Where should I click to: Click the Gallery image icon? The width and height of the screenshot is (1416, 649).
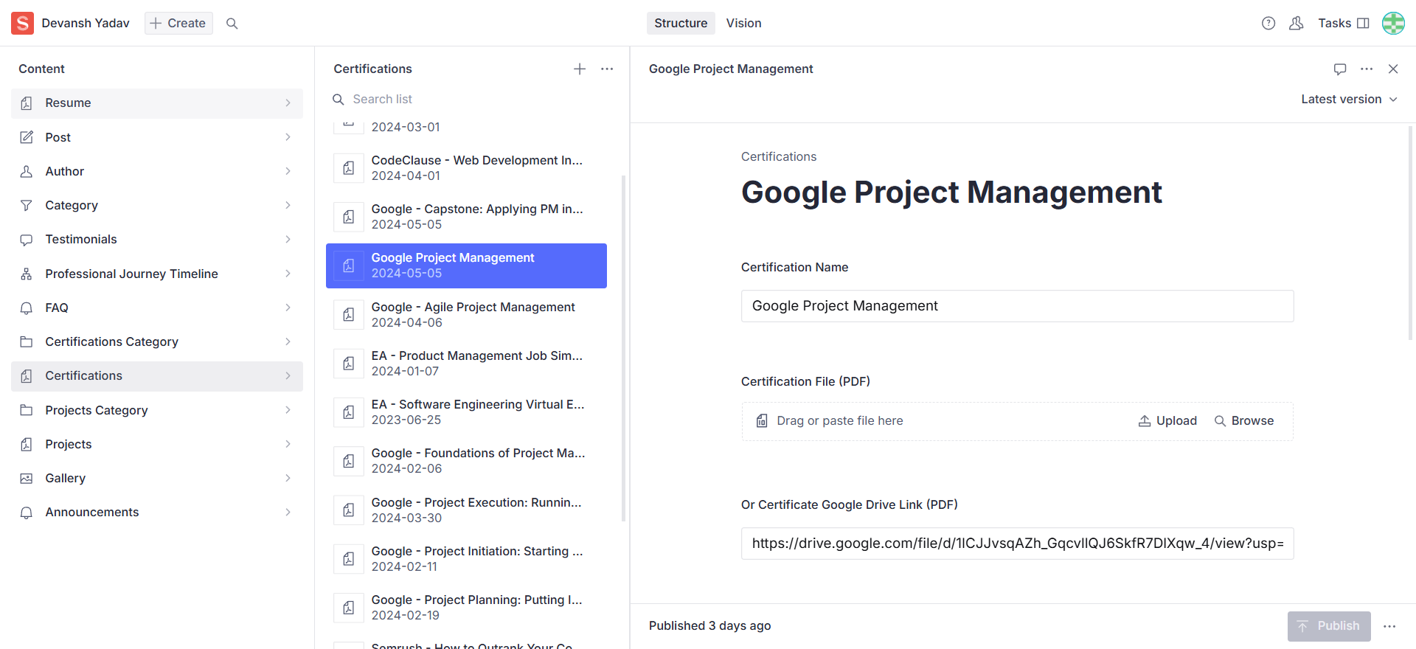[x=27, y=478]
